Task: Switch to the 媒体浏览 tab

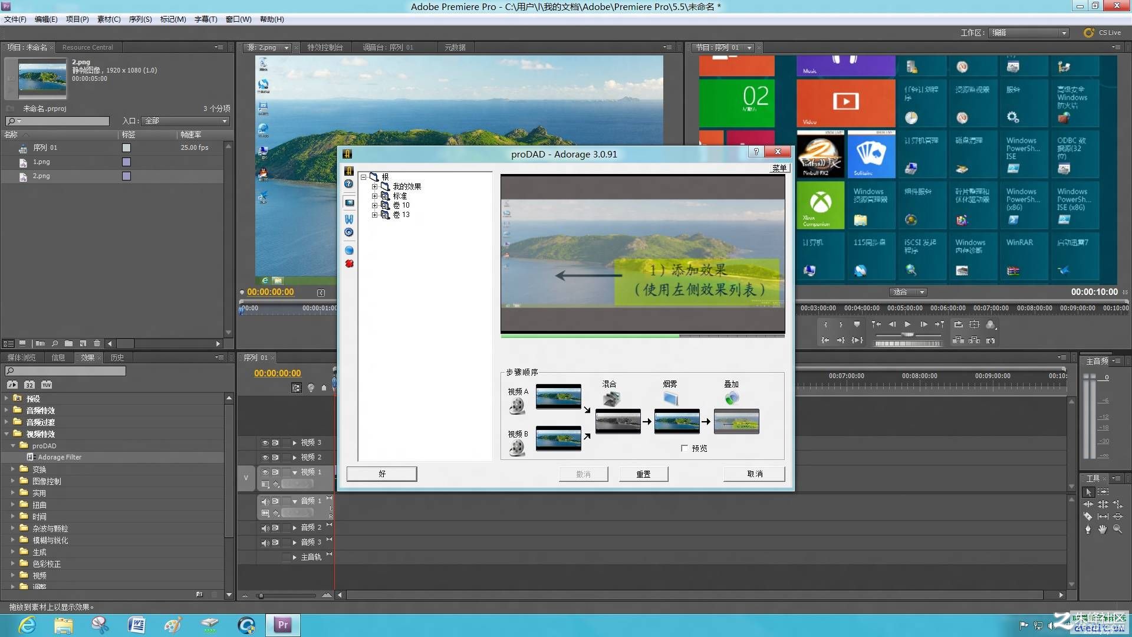Action: click(21, 357)
